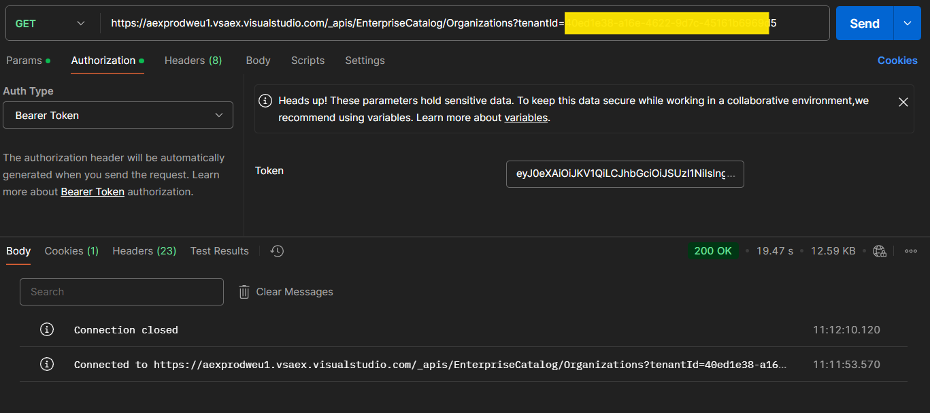Viewport: 930px width, 413px height.
Task: Open the variables link in the banner
Action: 526,116
